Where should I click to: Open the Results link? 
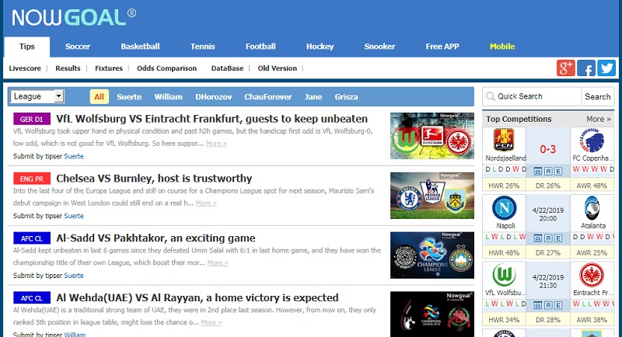pyautogui.click(x=68, y=68)
